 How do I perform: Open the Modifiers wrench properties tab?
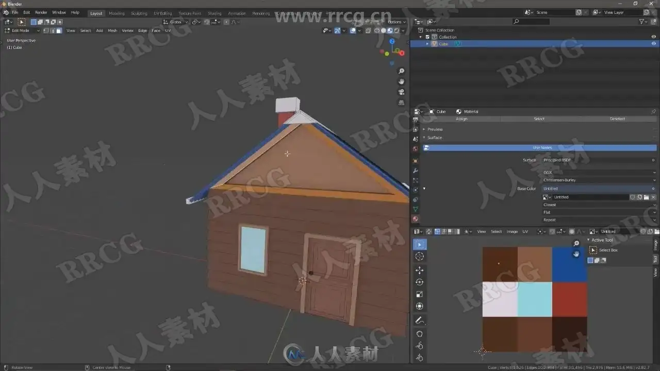click(x=416, y=171)
